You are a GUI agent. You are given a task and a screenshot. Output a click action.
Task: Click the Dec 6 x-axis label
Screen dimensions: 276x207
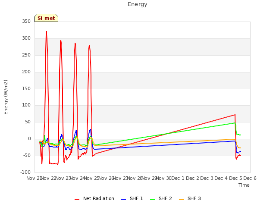(x=250, y=178)
